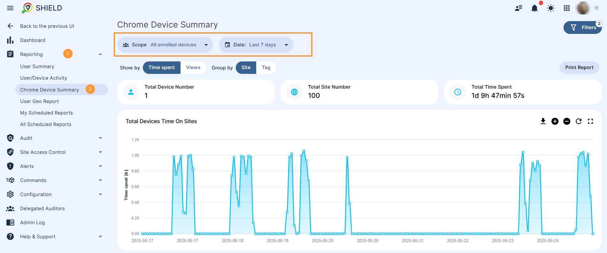Open the user profile avatar
Image resolution: width=607 pixels, height=253 pixels.
tap(583, 8)
